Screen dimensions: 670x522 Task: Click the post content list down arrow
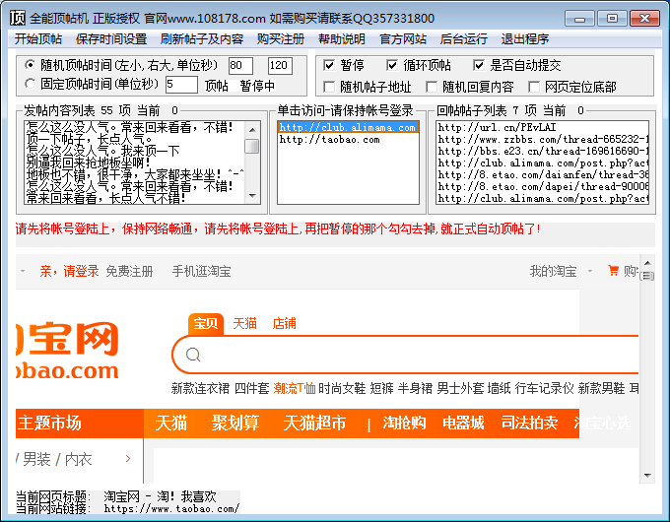point(252,196)
